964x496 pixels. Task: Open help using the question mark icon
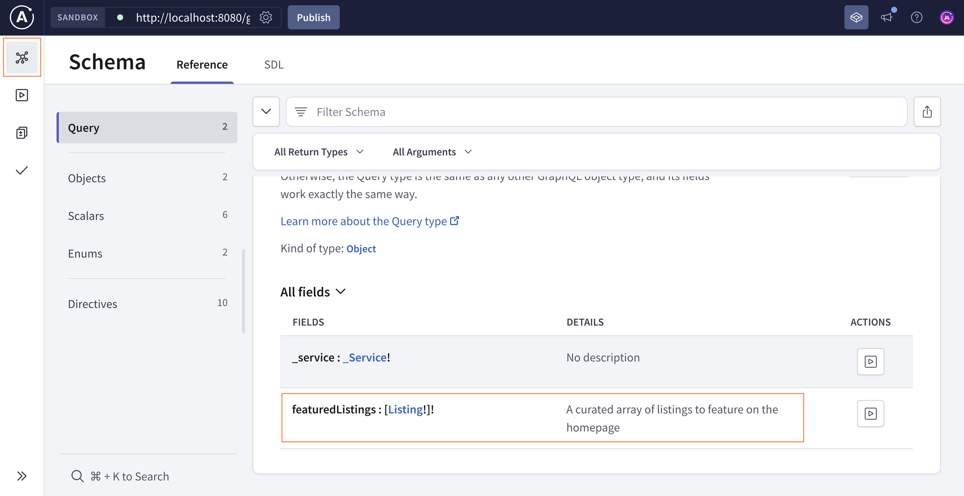click(917, 18)
